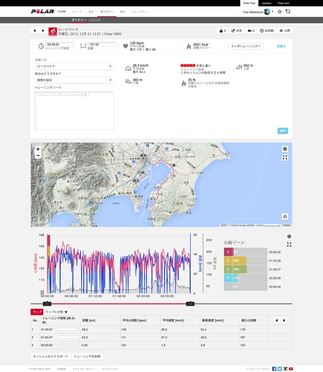
Task: Expand the ラップに分割 dropdown
Action: (x=57, y=312)
